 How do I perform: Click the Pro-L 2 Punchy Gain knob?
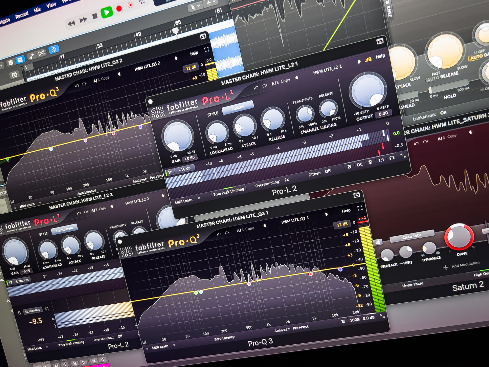(x=178, y=136)
